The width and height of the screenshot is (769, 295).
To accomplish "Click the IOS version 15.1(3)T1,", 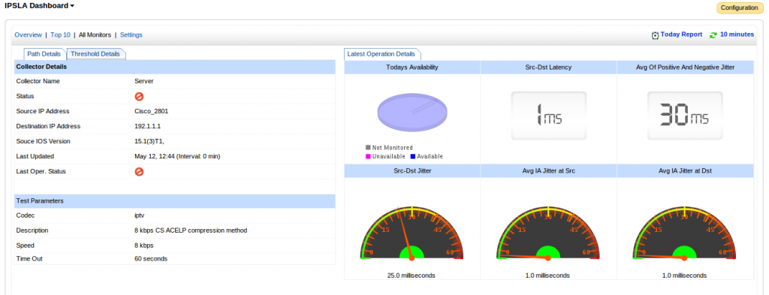I will (x=149, y=142).
